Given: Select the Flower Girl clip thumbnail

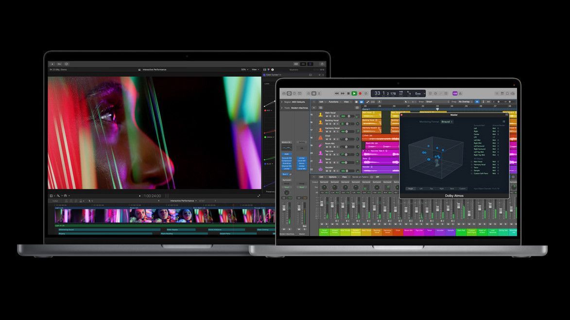Looking at the screenshot, I should click(161, 215).
